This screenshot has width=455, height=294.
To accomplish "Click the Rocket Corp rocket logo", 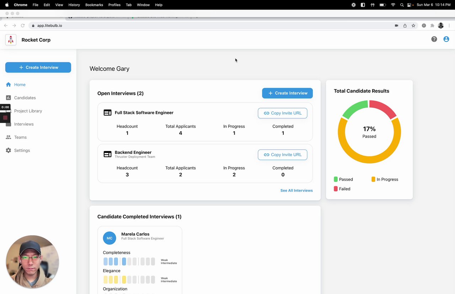I will [11, 40].
